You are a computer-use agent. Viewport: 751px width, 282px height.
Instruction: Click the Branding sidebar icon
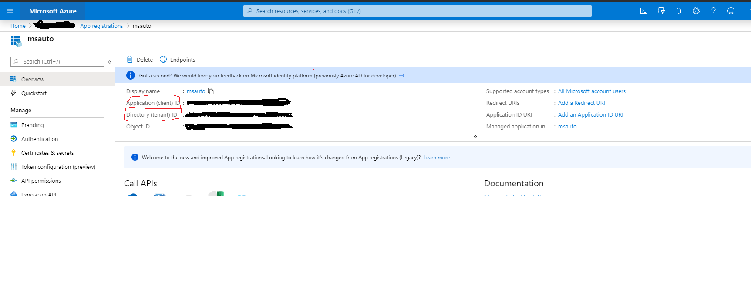(13, 125)
